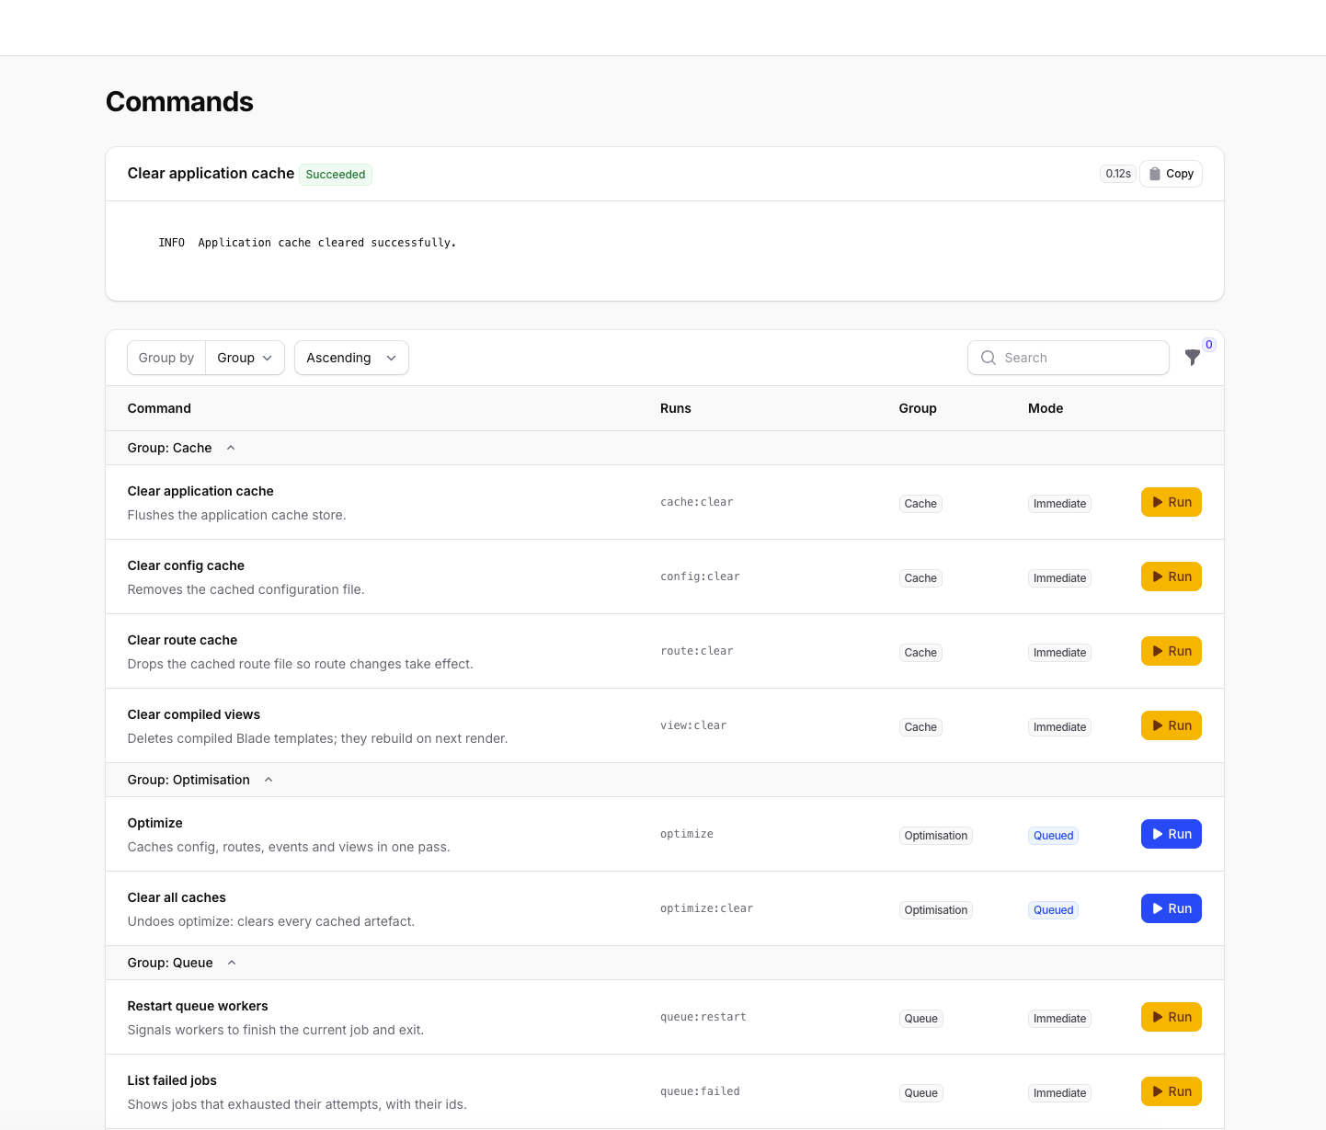The height and width of the screenshot is (1130, 1326).
Task: Open the table filters funnel icon
Action: point(1193,358)
